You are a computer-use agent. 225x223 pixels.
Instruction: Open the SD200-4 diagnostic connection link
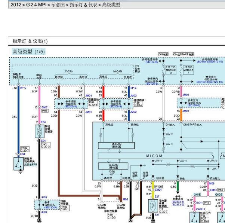(x=71, y=107)
